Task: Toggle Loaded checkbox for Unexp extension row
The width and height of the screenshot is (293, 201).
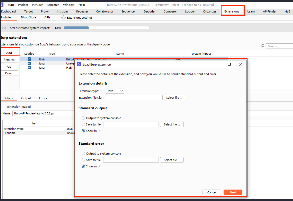Action: point(29,63)
